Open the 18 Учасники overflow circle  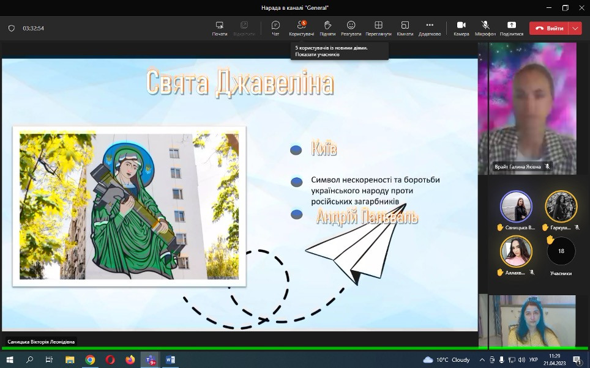tap(561, 251)
